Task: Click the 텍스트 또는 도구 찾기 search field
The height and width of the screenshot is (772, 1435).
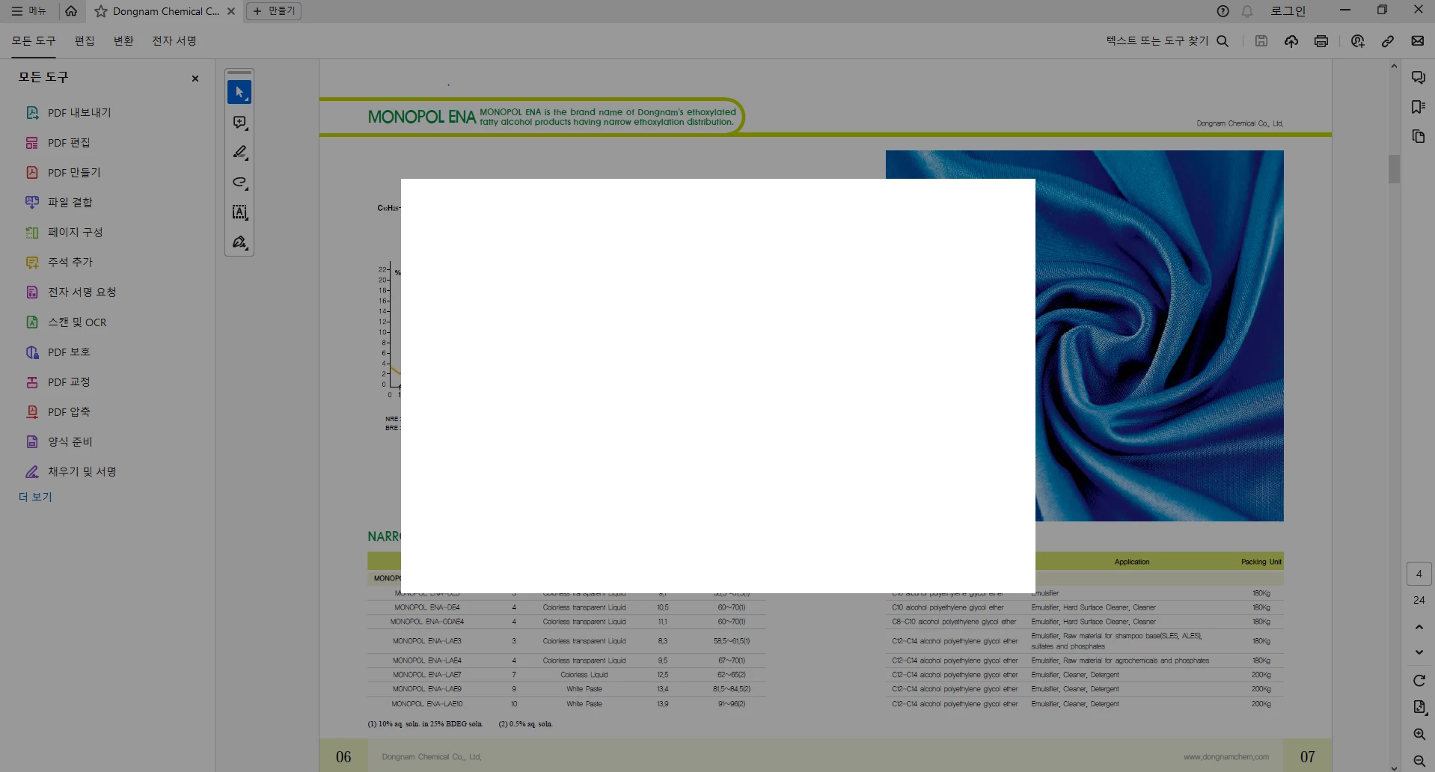Action: pyautogui.click(x=1167, y=41)
